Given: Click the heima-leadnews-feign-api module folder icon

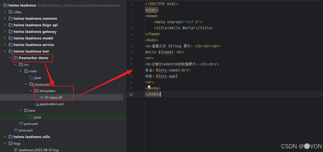Looking at the screenshot, I should point(11,25).
